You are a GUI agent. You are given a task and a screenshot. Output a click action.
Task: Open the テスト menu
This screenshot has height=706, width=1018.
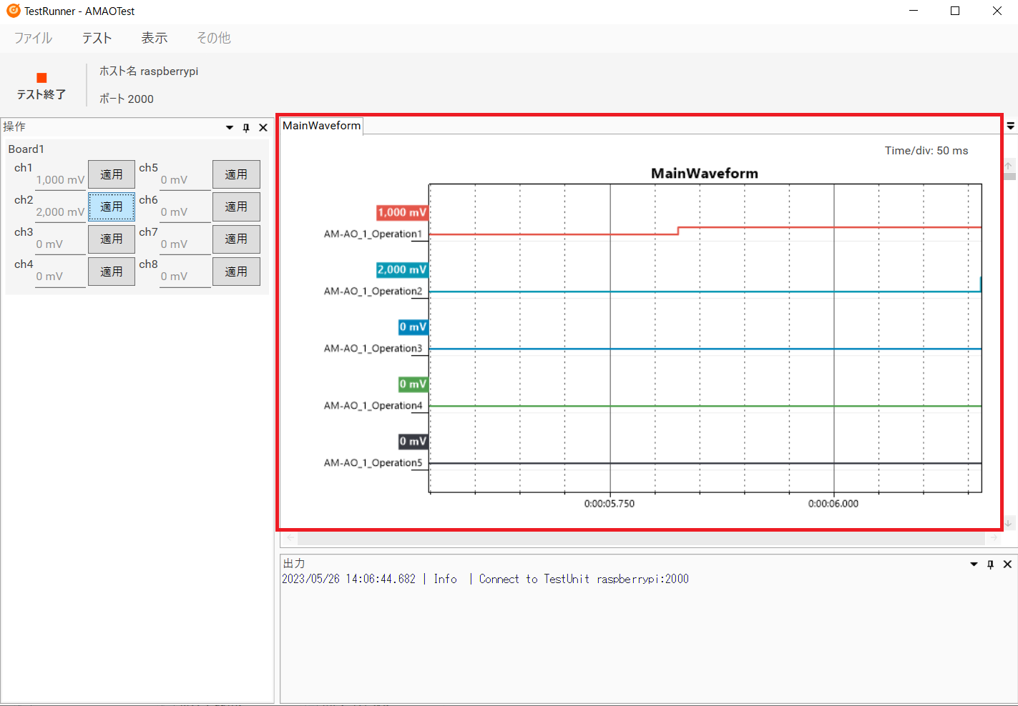click(97, 38)
